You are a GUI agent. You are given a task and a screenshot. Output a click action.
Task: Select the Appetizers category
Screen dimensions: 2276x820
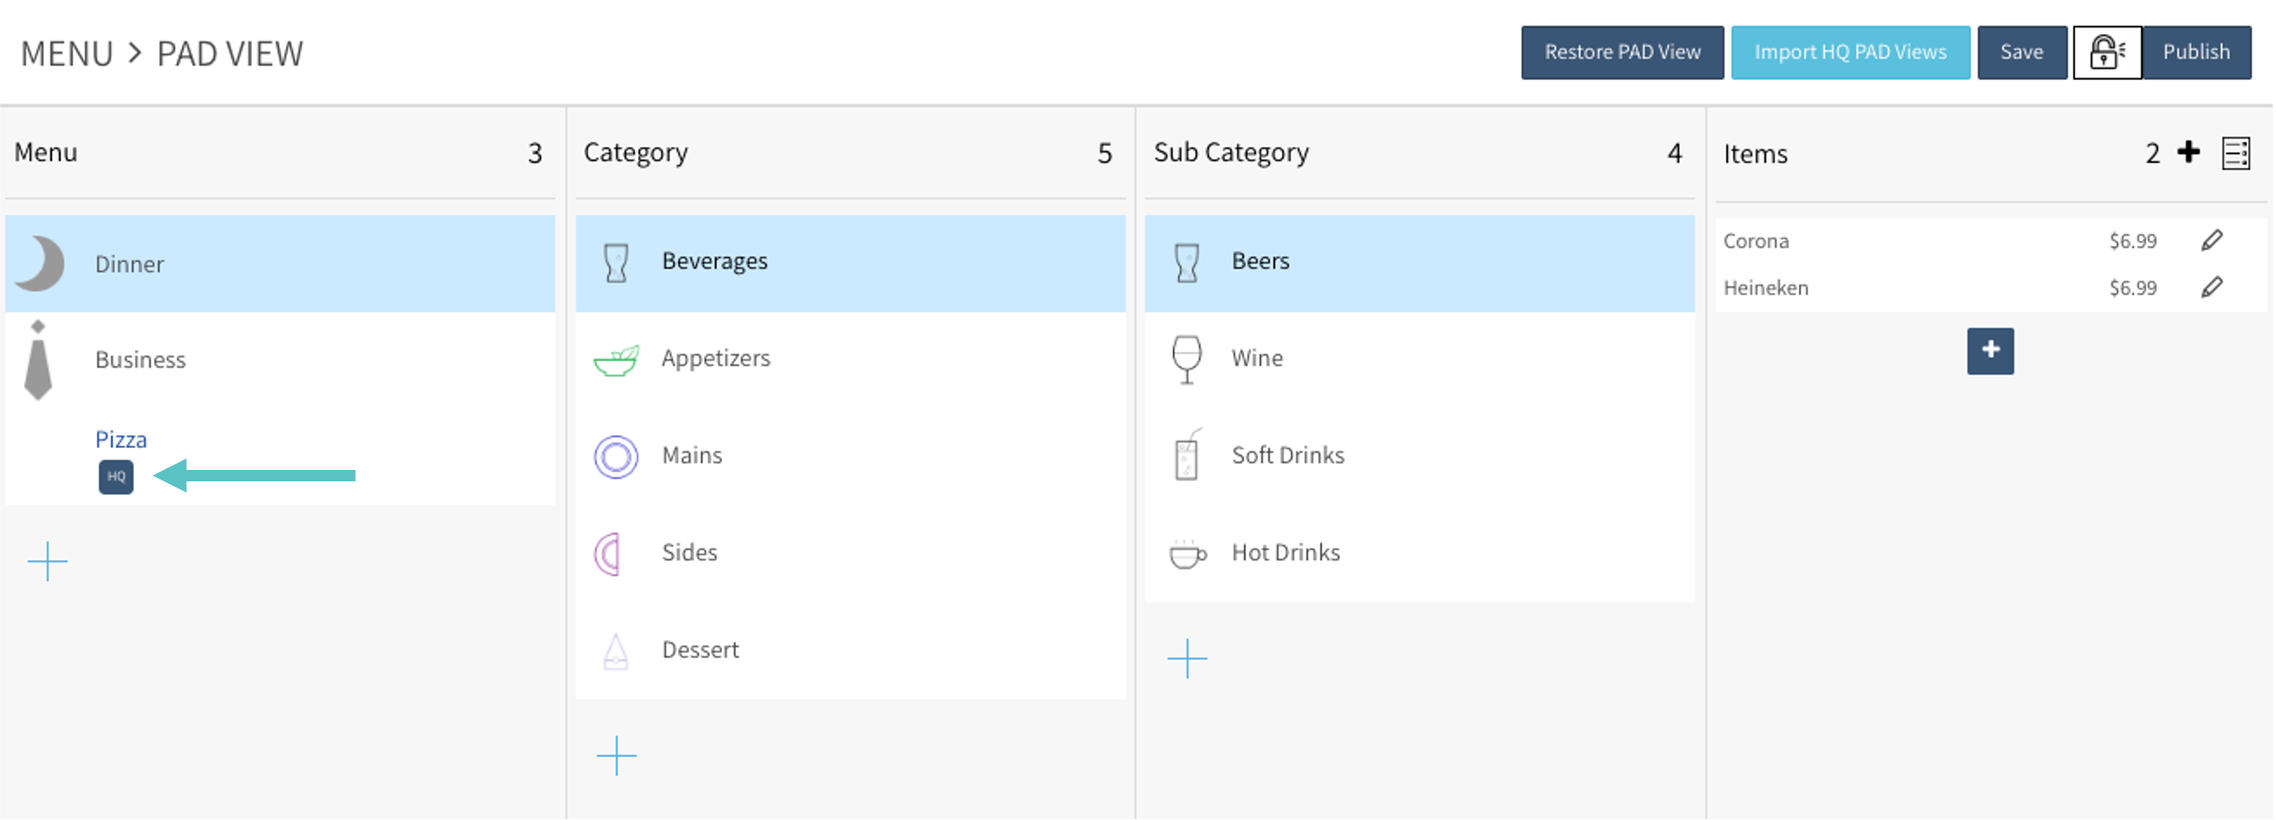[715, 358]
